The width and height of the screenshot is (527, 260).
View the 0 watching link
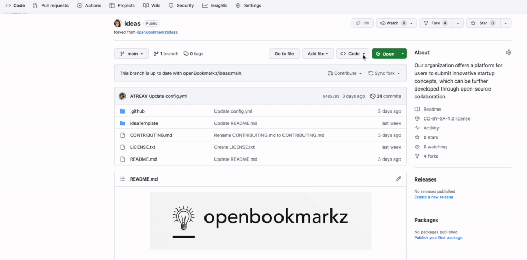coord(435,147)
